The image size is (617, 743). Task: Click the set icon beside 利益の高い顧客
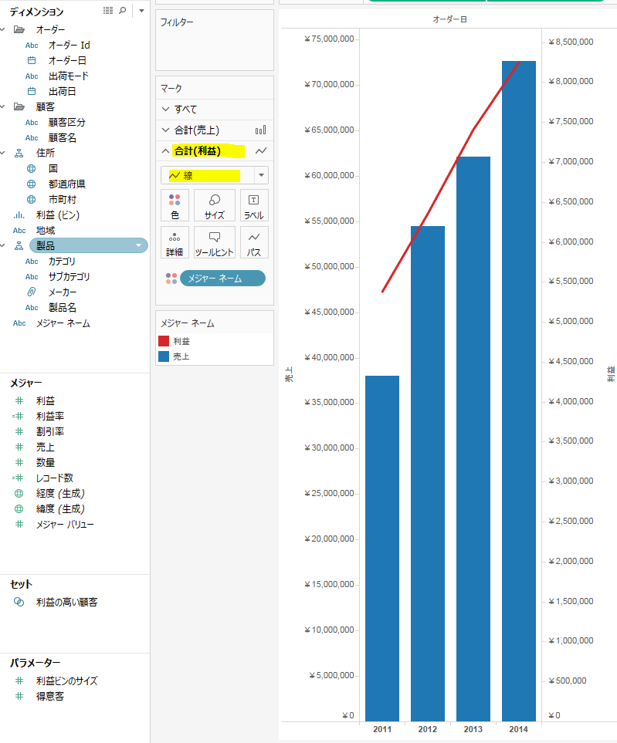pyautogui.click(x=19, y=602)
